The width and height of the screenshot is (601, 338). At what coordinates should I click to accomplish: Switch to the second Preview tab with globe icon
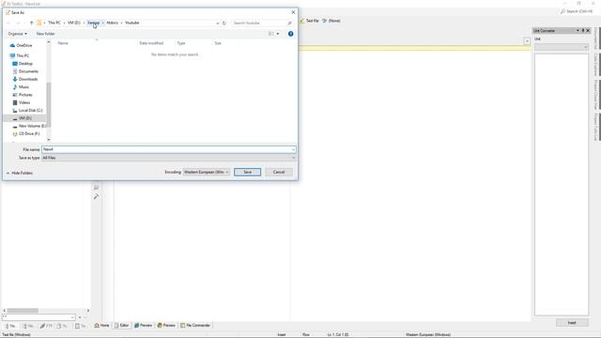coord(166,326)
